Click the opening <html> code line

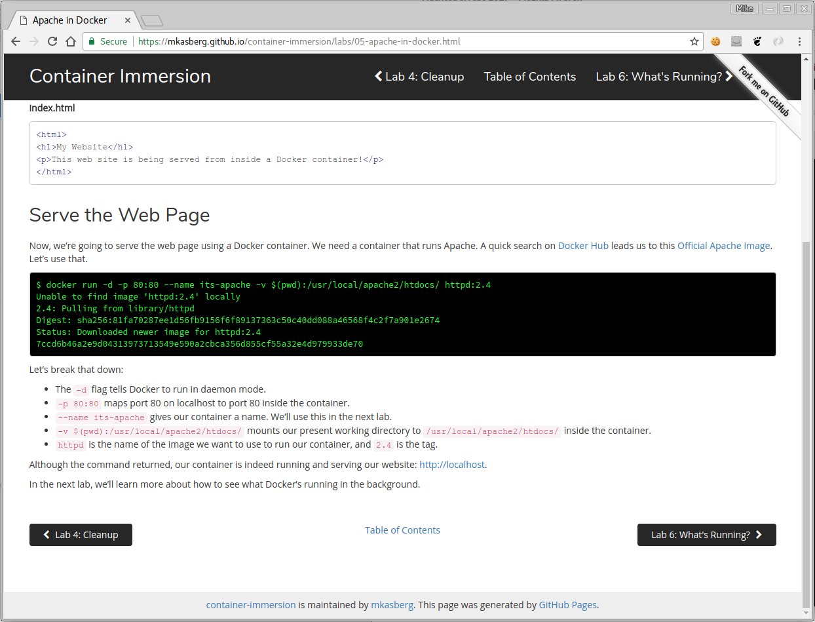point(51,135)
